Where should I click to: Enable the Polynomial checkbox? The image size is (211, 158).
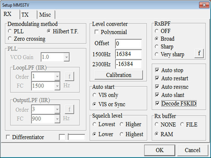pos(97,32)
